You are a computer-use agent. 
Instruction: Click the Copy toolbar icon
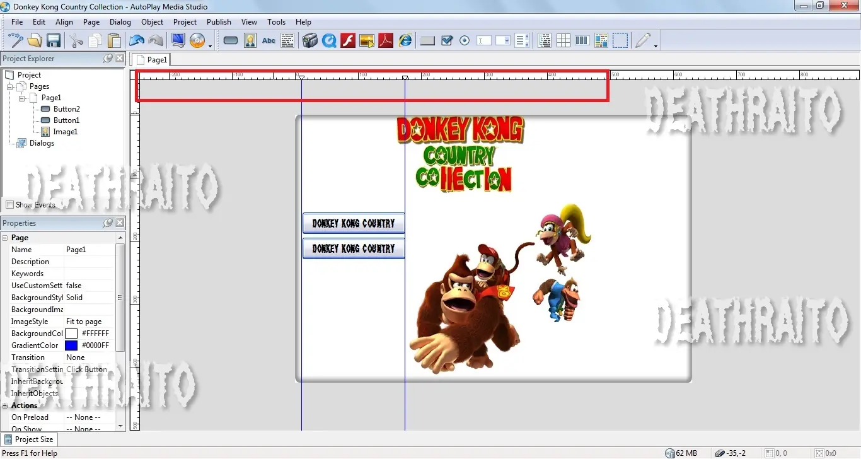(x=95, y=40)
